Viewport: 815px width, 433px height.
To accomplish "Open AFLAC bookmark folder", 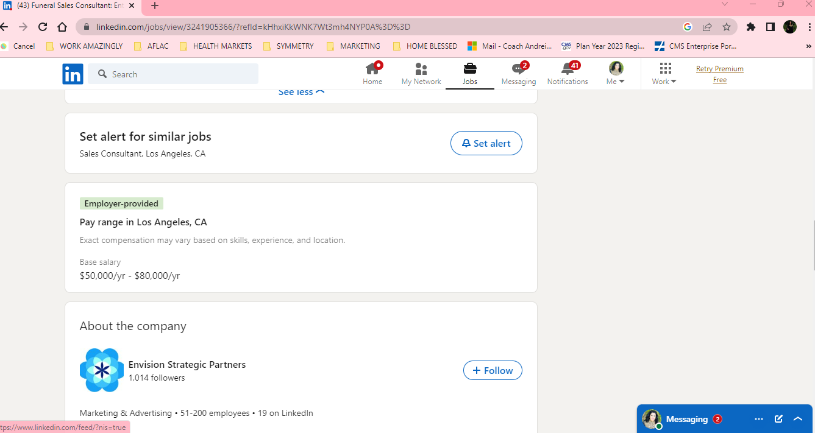I will pos(151,46).
